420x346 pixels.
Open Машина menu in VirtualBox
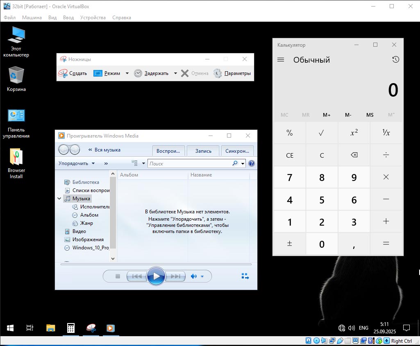click(x=32, y=17)
